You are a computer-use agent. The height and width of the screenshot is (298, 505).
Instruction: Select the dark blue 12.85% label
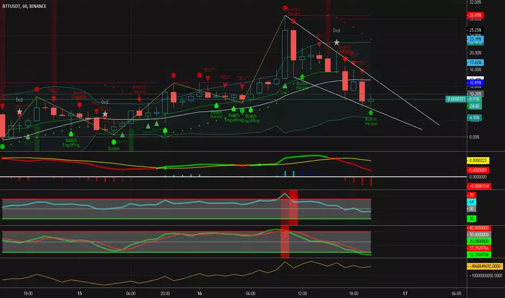pos(475,83)
